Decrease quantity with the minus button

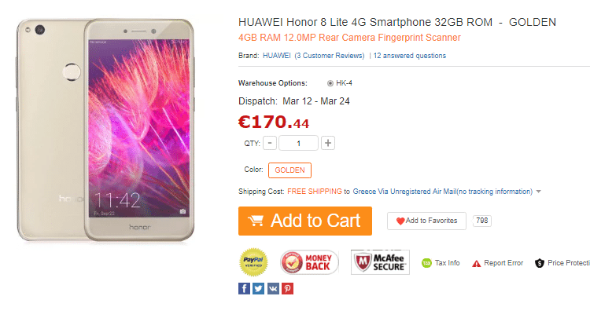click(x=270, y=143)
